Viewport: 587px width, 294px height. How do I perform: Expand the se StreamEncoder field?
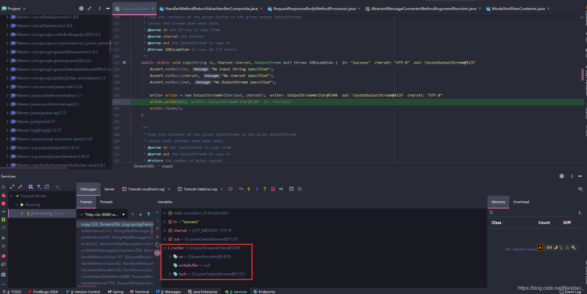click(170, 257)
